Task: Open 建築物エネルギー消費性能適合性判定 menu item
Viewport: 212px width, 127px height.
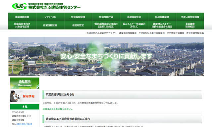Action: (162, 25)
